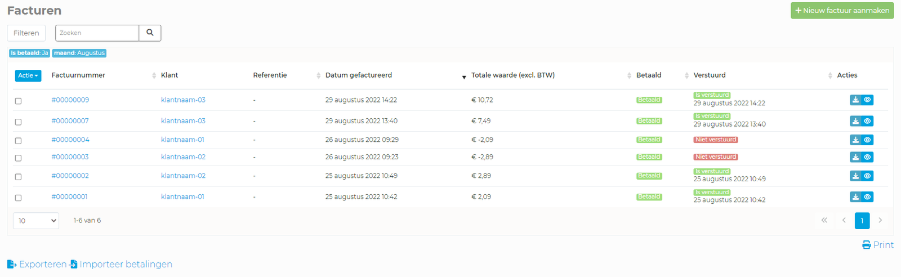This screenshot has height=277, width=901.
Task: View invoice #00000007 via eye icon
Action: [x=868, y=121]
